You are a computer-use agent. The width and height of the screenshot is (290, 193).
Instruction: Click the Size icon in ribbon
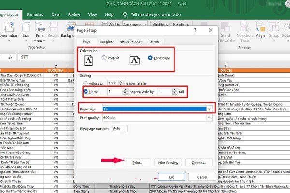(x=26, y=30)
